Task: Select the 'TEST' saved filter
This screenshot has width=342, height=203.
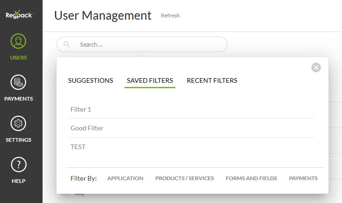Action: coord(78,147)
